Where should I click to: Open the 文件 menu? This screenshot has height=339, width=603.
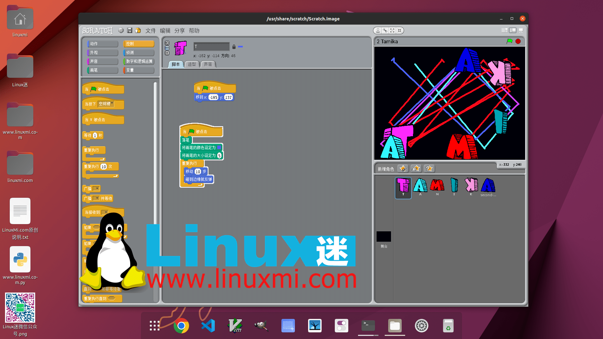coord(150,30)
